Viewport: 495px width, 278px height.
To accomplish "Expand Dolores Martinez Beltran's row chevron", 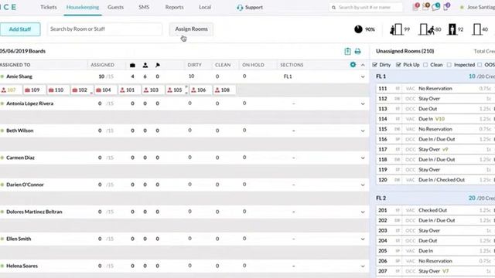I will [363, 212].
